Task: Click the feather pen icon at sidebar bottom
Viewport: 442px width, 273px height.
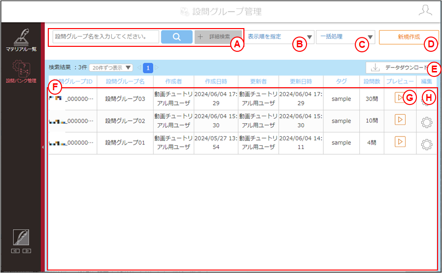Action: (x=21, y=237)
